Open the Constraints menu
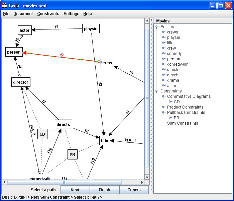234x201 pixels. click(48, 14)
